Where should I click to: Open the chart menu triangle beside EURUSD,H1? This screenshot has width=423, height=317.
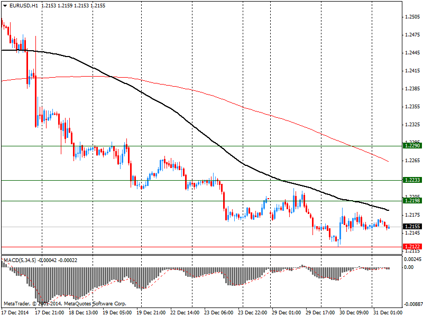(x=5, y=6)
